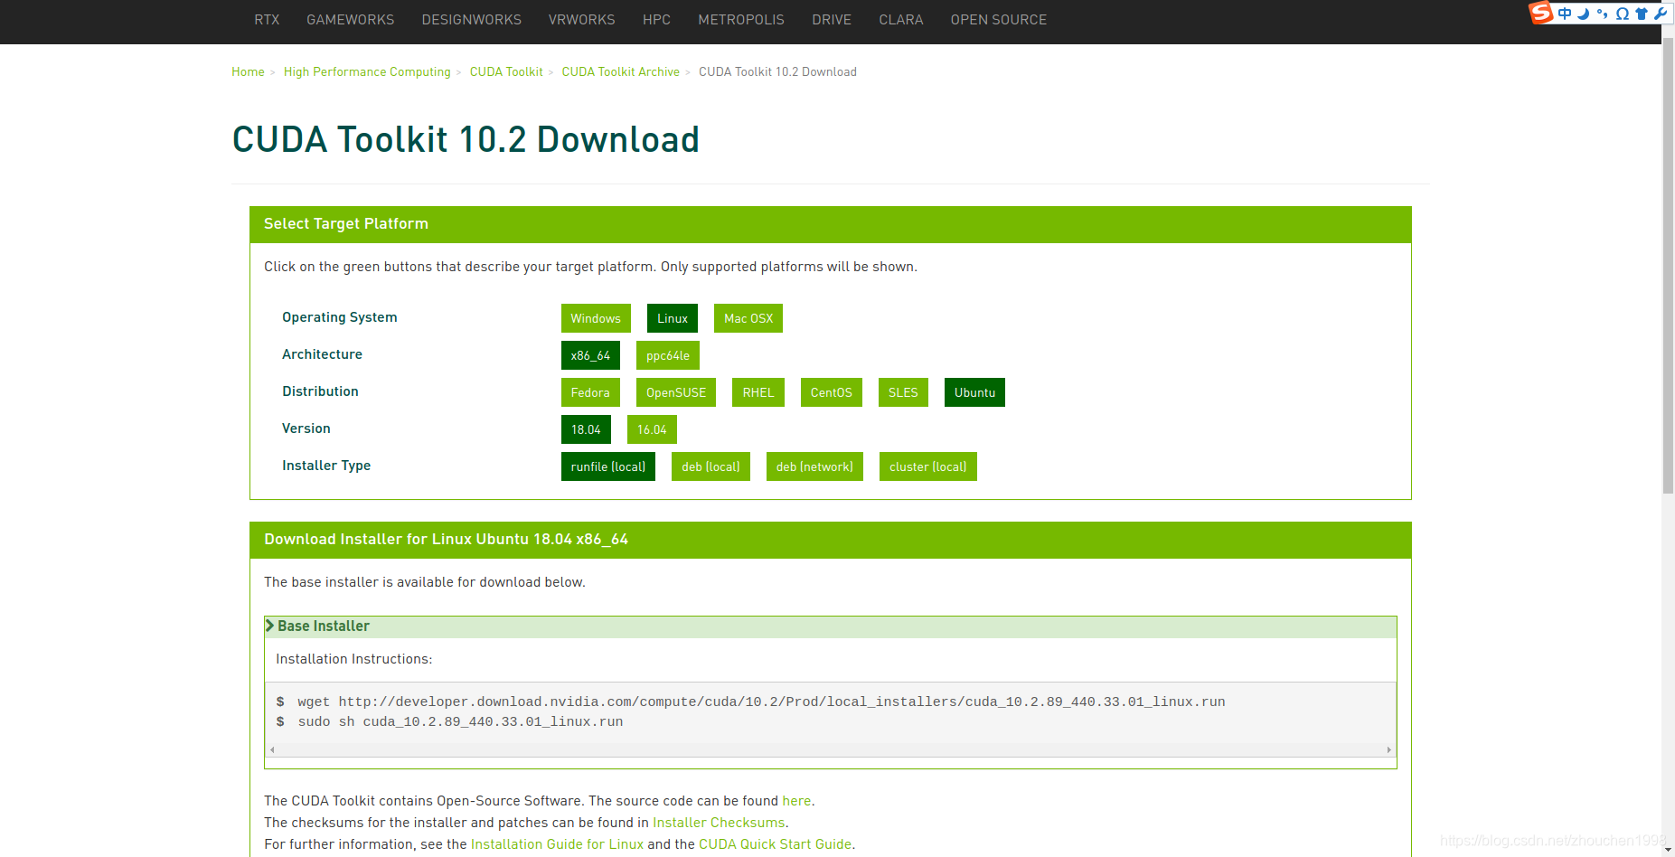This screenshot has width=1675, height=857.
Task: Select Windows operating system
Action: pyautogui.click(x=596, y=318)
